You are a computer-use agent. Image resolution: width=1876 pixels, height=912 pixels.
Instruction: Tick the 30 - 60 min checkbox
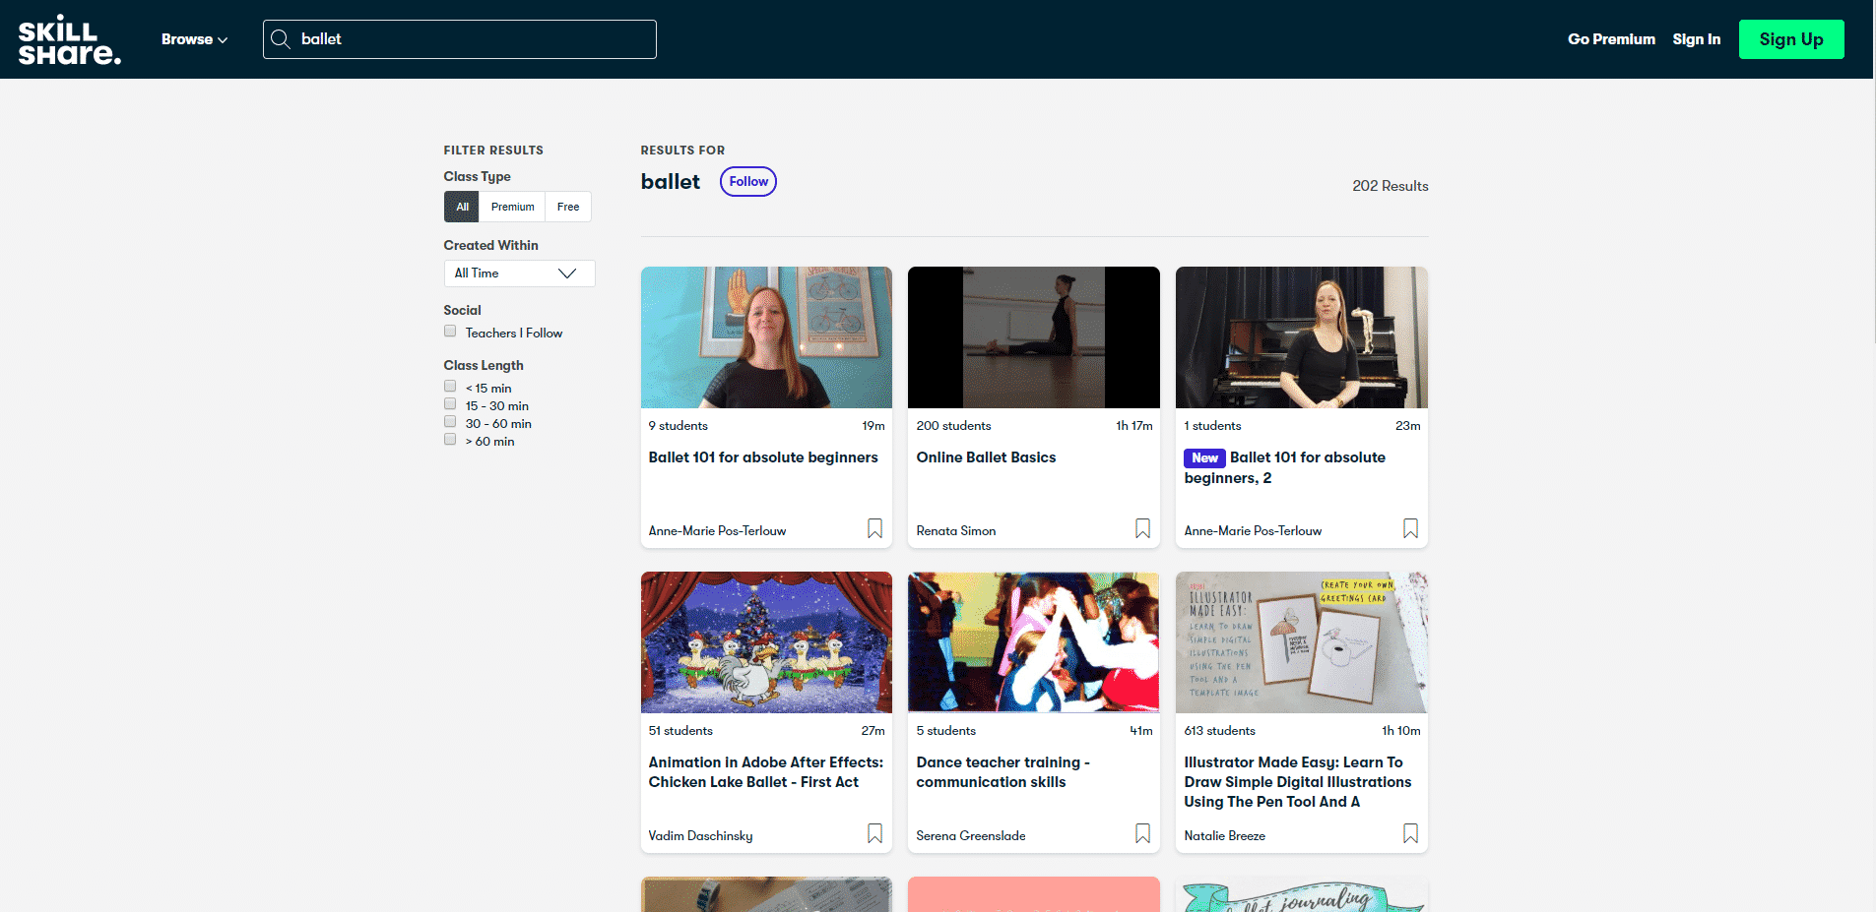click(x=450, y=422)
